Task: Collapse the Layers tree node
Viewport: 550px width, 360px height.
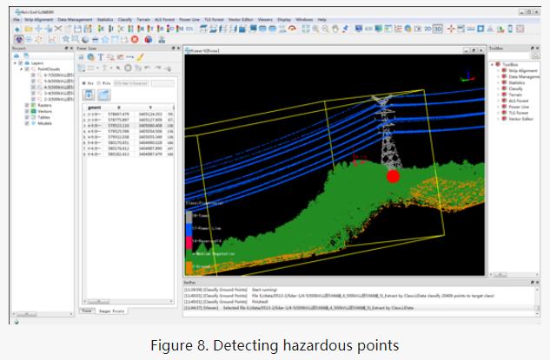Action: click(x=15, y=63)
